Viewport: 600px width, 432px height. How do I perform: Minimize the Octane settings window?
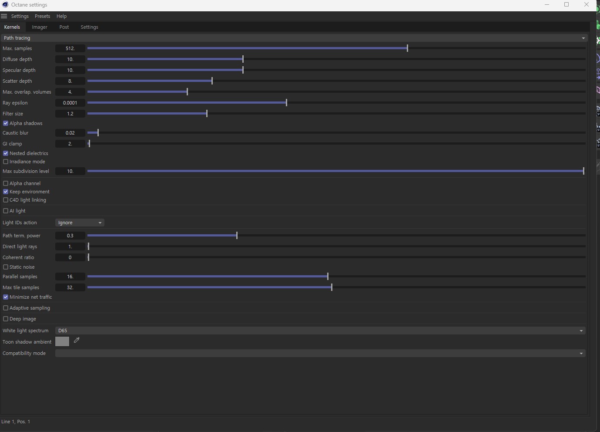[x=547, y=5]
